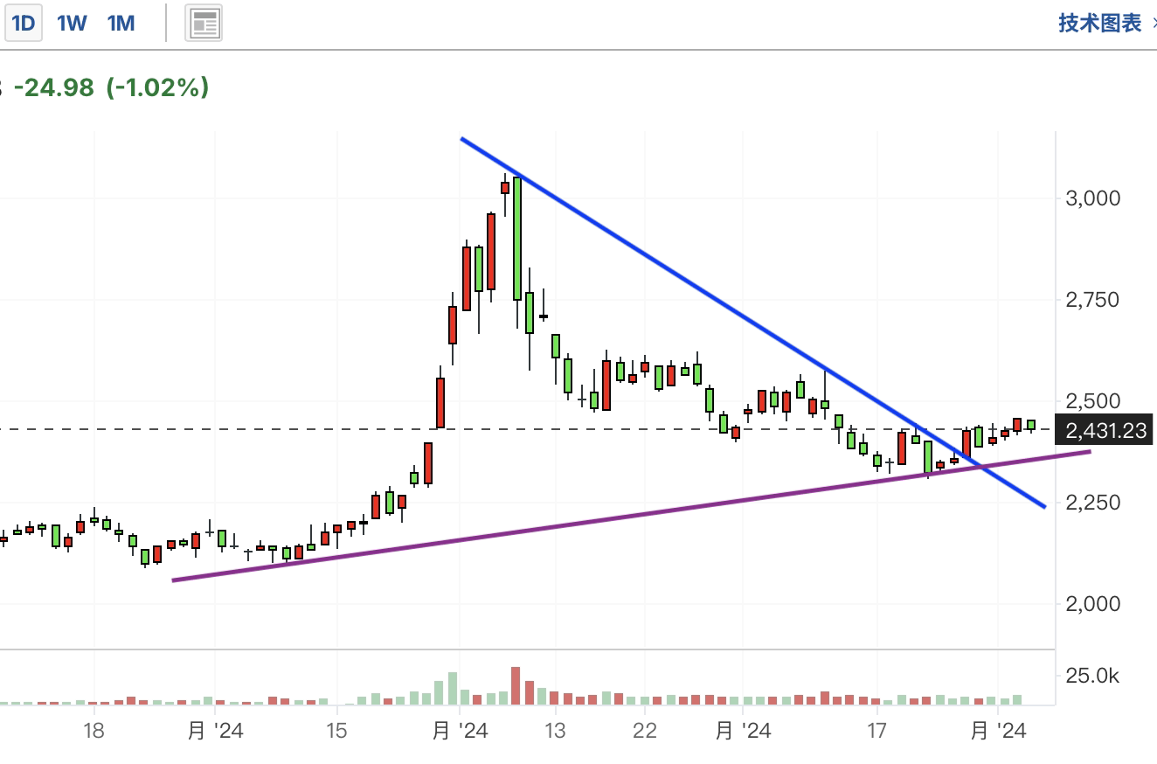Screen dimensions: 1157x764
Task: Click the date label 18
Action: (94, 730)
